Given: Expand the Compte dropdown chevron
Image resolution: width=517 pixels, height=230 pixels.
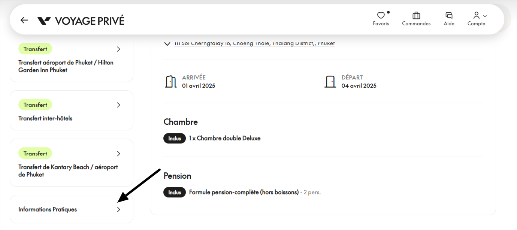Looking at the screenshot, I should coord(485,16).
